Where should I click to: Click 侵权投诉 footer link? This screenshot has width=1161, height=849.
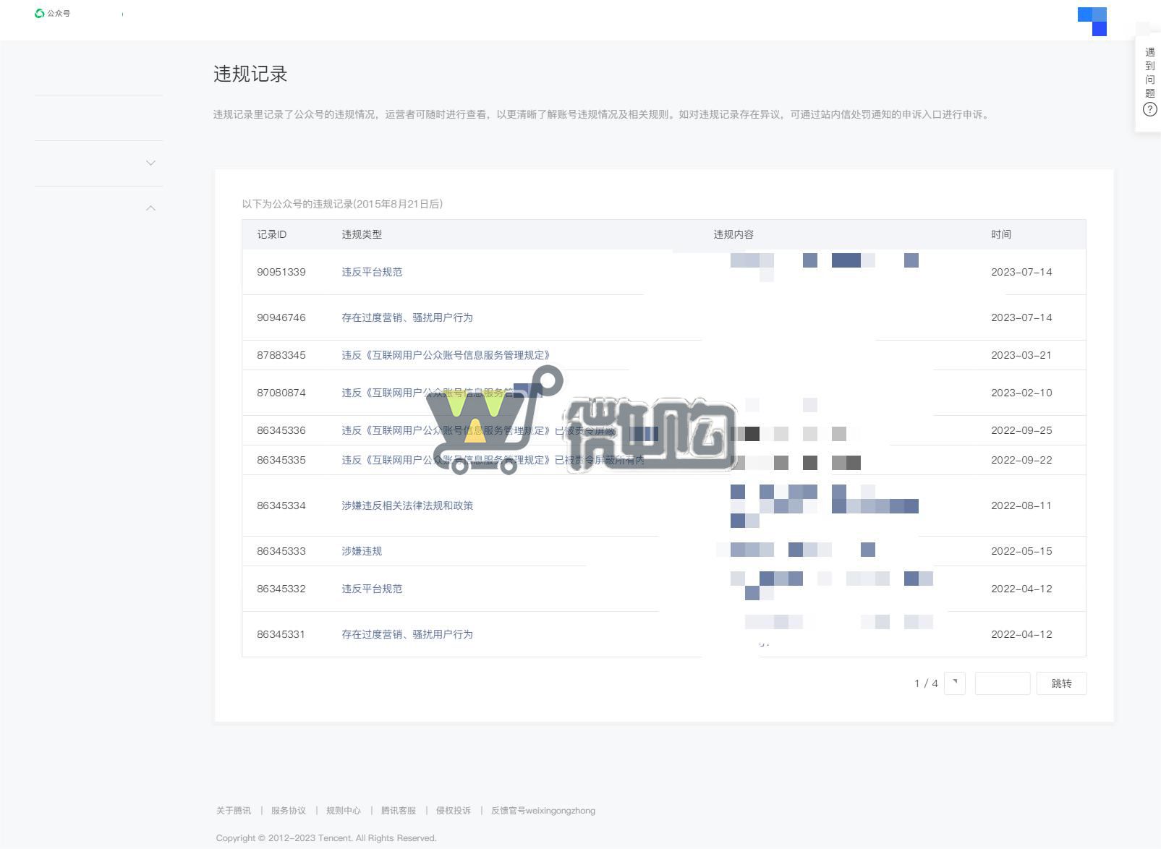[454, 811]
